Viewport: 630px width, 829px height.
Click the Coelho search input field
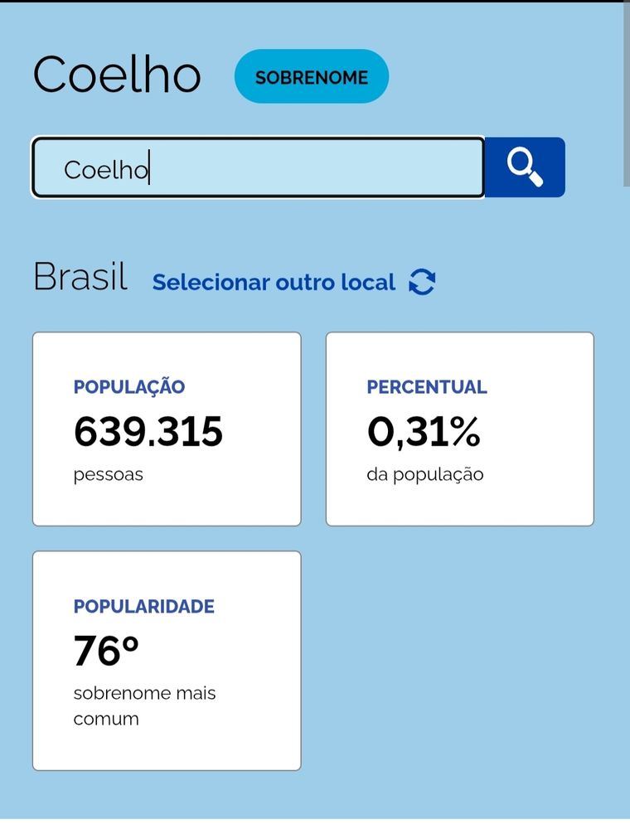pos(258,167)
